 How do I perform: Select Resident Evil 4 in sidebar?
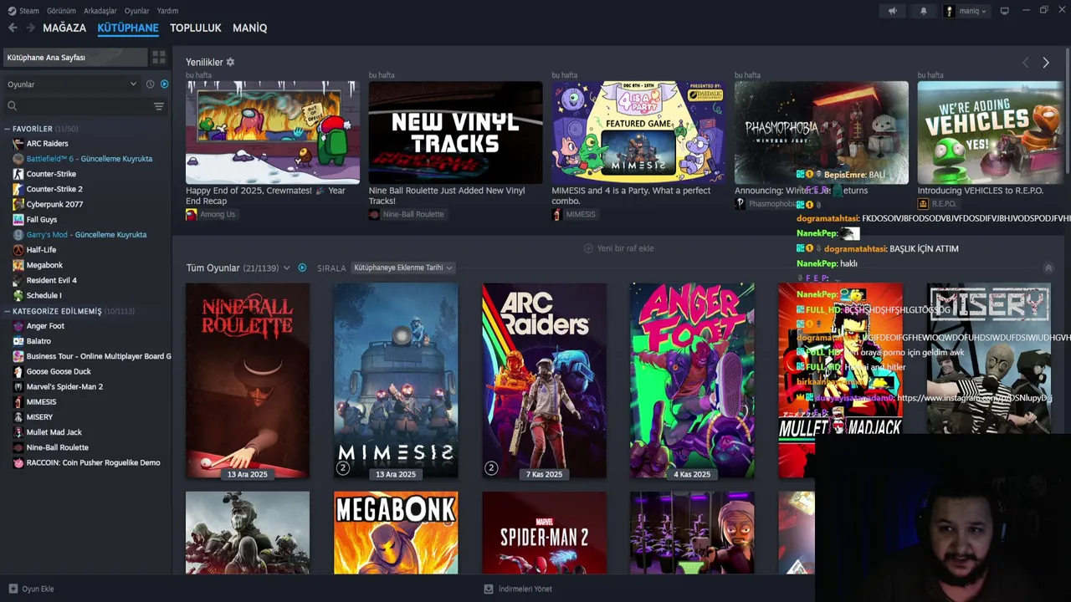click(51, 280)
